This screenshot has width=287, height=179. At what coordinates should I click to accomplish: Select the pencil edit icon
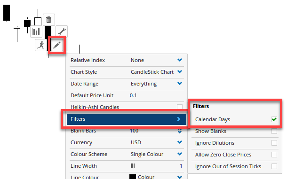[x=57, y=45]
